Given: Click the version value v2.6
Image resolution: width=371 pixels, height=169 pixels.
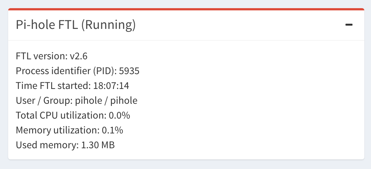Looking at the screenshot, I should (79, 56).
